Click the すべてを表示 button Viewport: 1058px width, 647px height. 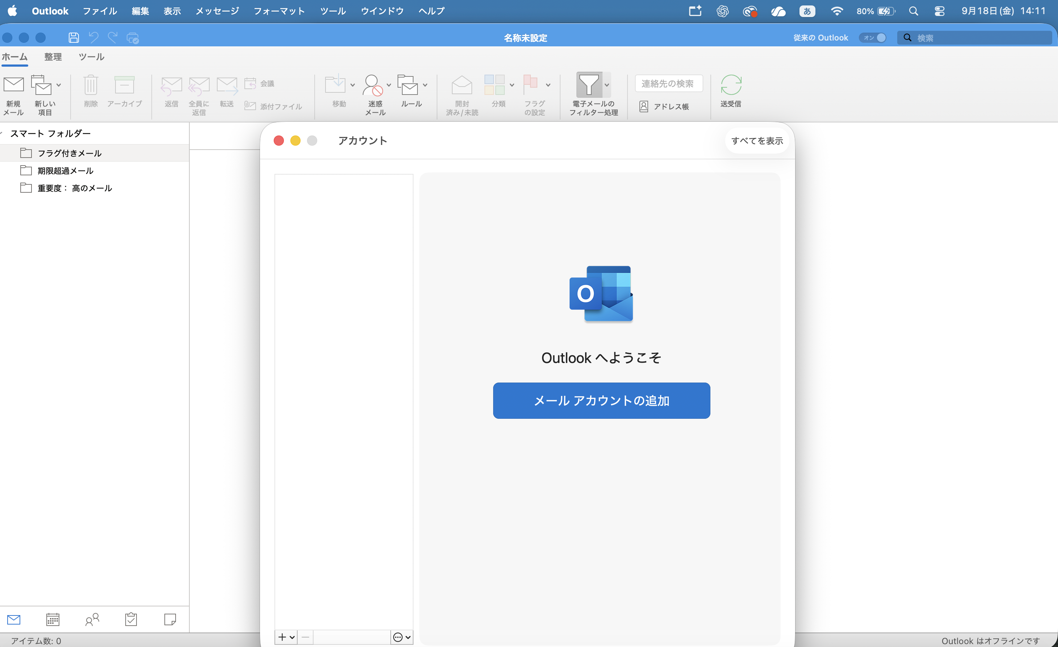[757, 141]
